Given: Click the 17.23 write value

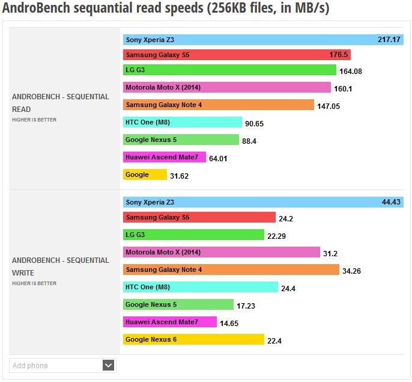Looking at the screenshot, I should point(246,306).
